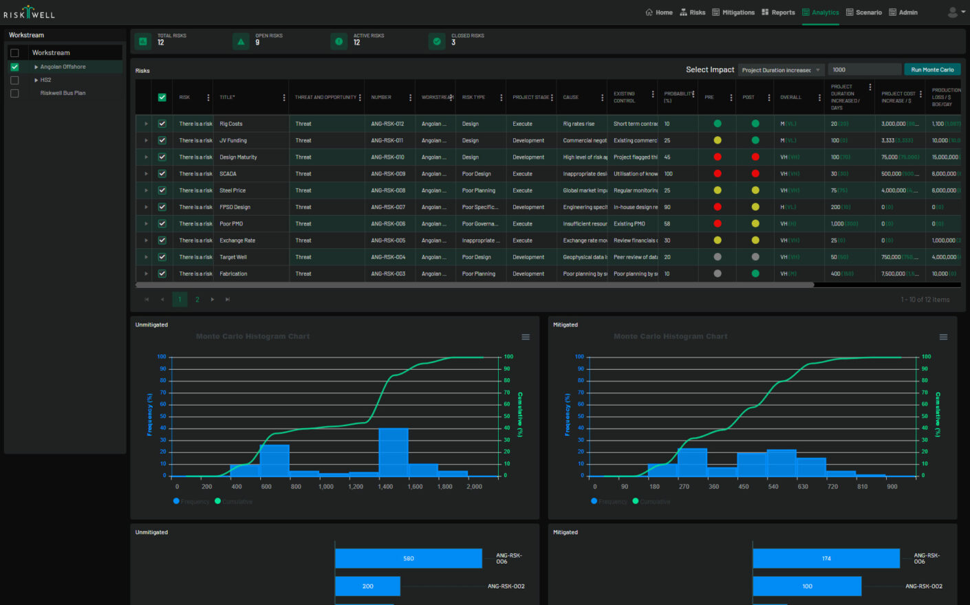Viewport: 970px width, 605px height.
Task: Uncheck the JV Funding risk row checkbox
Action: point(162,140)
